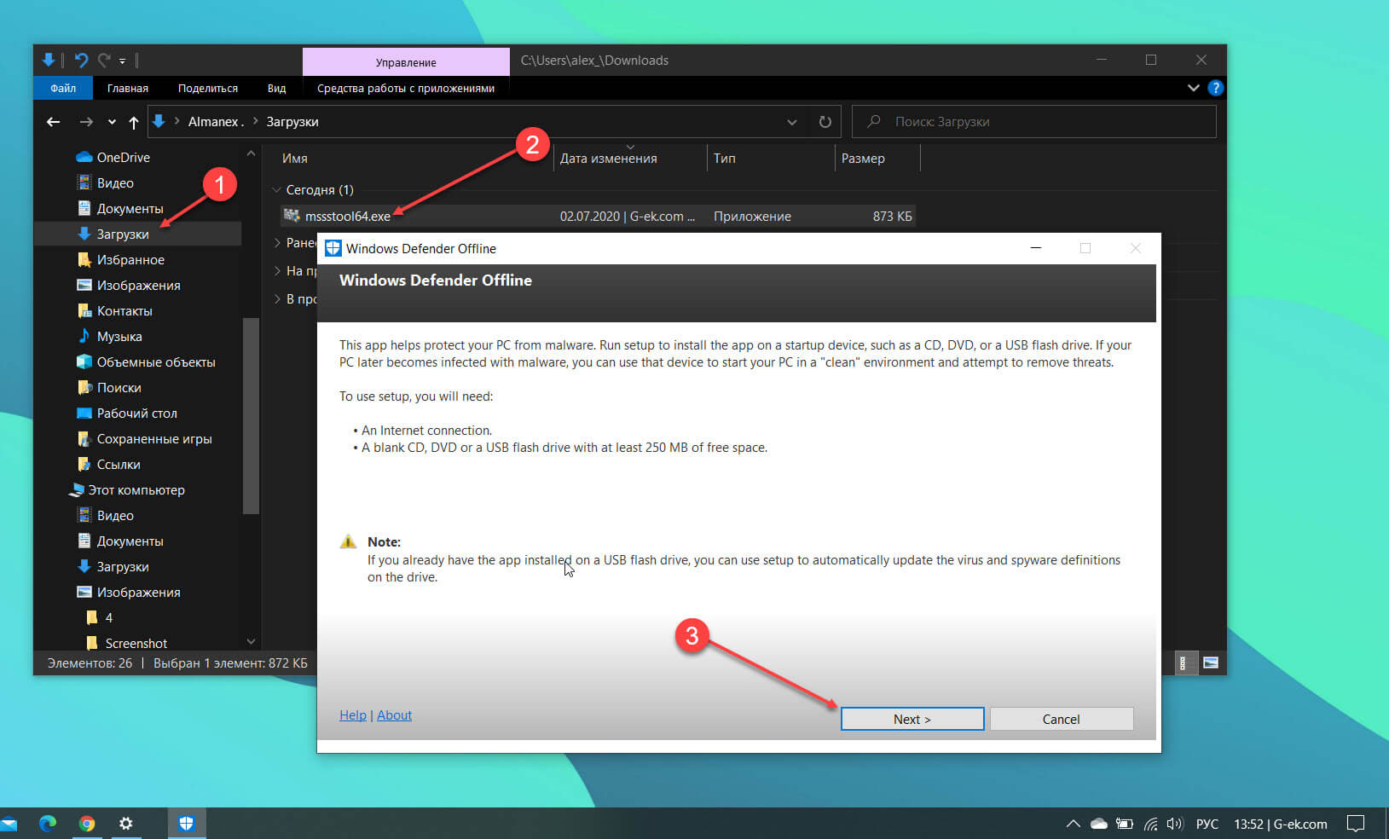Launch Google Chrome from the taskbar
1389x839 pixels.
click(x=87, y=823)
